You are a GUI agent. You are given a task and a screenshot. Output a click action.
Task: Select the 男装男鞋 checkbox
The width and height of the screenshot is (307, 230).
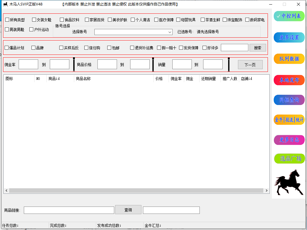click(x=7, y=30)
